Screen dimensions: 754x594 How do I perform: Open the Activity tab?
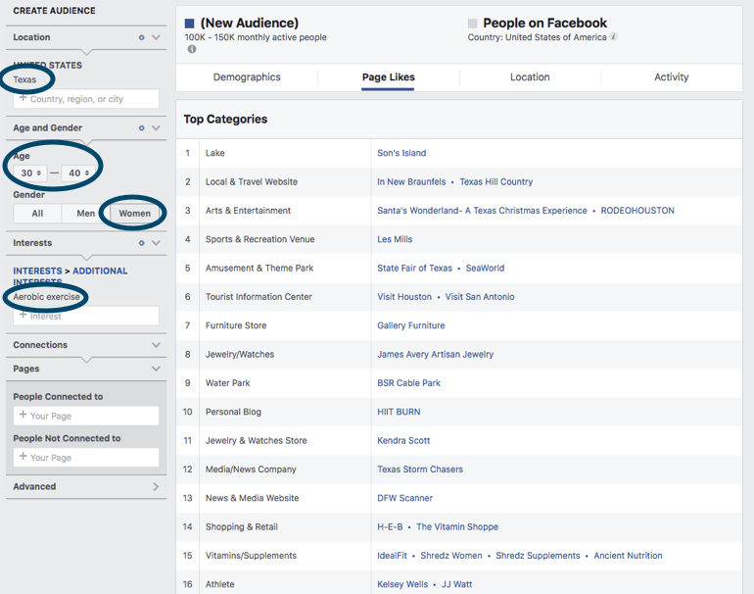click(672, 77)
